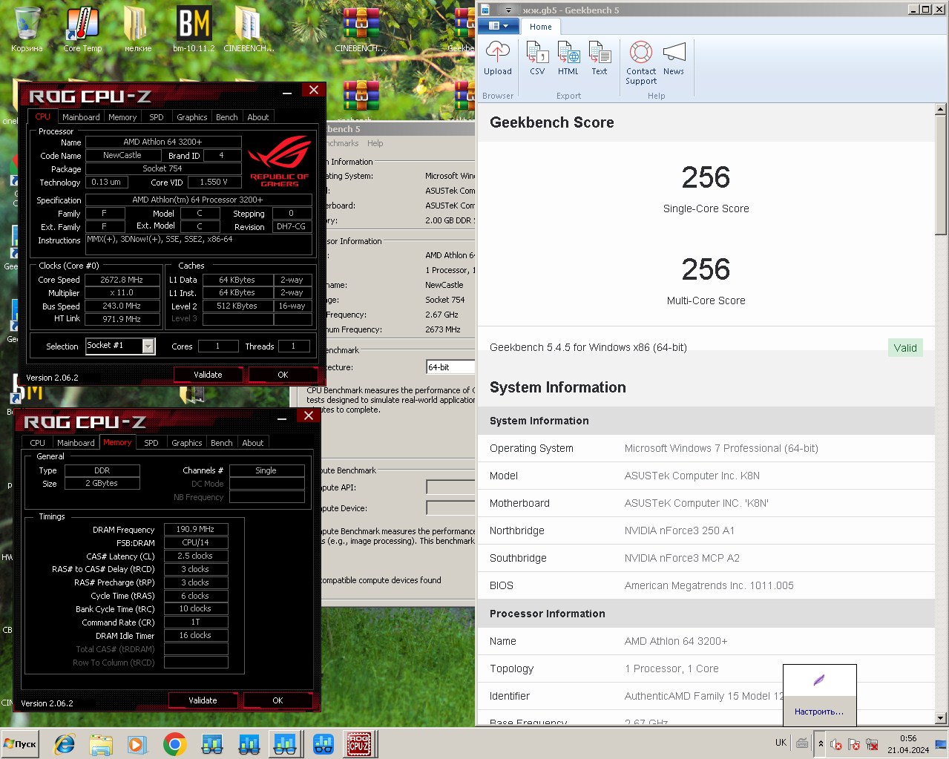Open the News megaphone icon
This screenshot has height=759, width=949.
coord(674,58)
